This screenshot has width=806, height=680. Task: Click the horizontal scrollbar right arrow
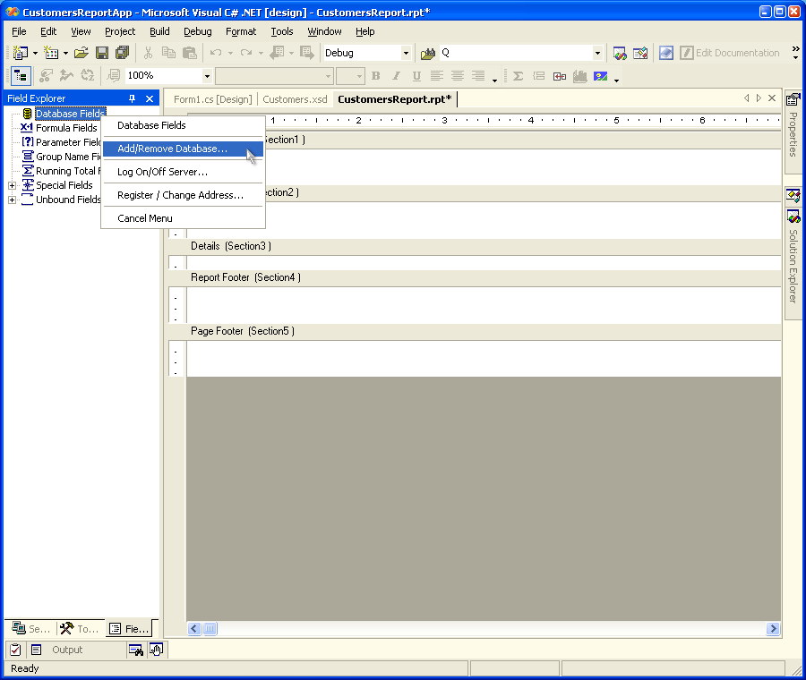pyautogui.click(x=773, y=629)
